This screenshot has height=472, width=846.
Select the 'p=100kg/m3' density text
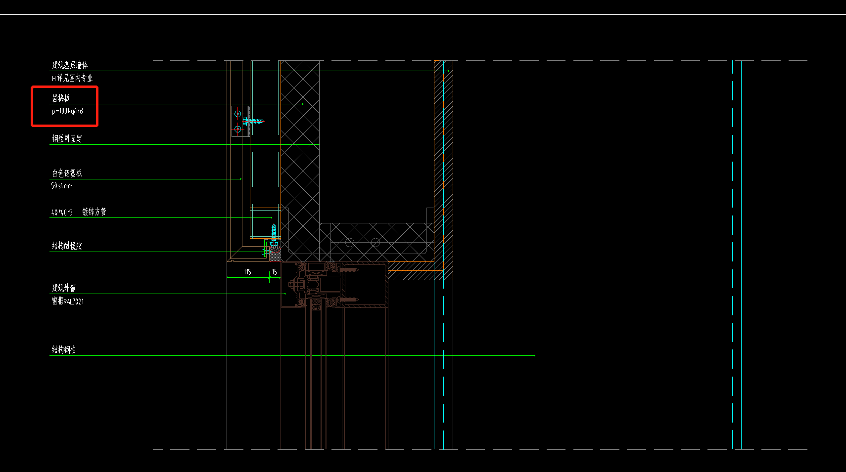pyautogui.click(x=67, y=111)
